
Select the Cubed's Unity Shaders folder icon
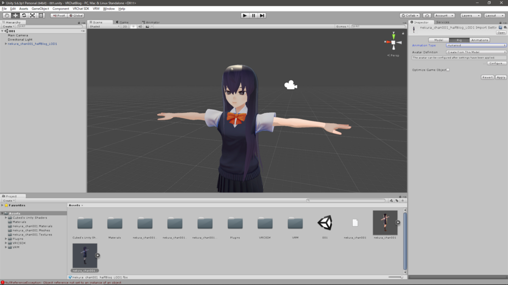[85, 223]
